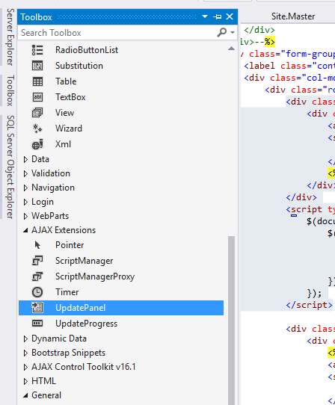Expand AJAX Control Toolkit v16.1 category
Image resolution: width=335 pixels, height=405 pixels.
tap(25, 367)
